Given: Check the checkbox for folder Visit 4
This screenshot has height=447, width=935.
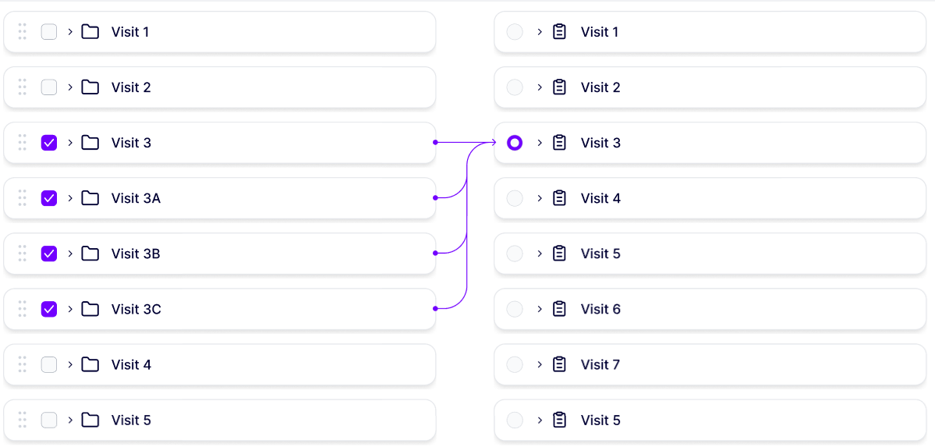Looking at the screenshot, I should [49, 364].
